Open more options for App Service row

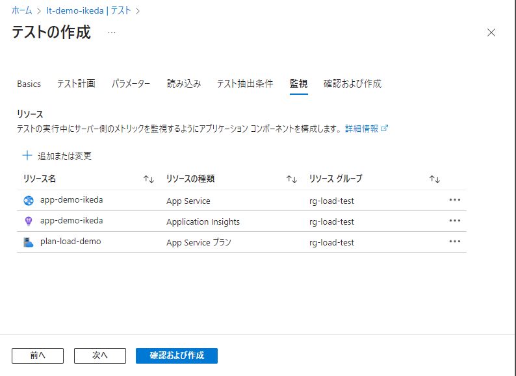tap(455, 200)
